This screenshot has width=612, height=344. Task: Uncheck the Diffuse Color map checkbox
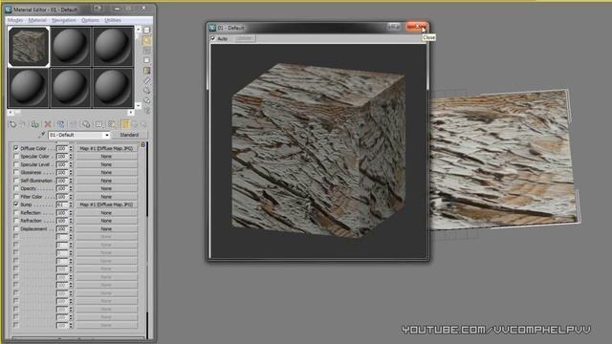coord(16,148)
